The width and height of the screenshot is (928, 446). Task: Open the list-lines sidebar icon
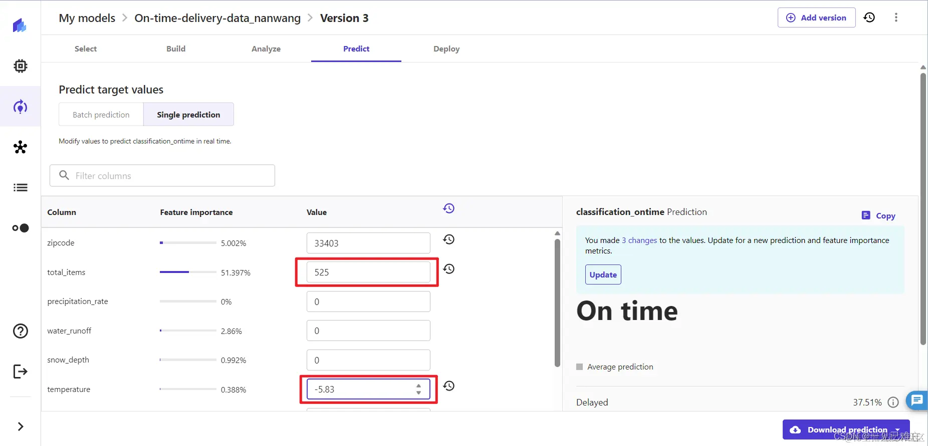click(20, 187)
